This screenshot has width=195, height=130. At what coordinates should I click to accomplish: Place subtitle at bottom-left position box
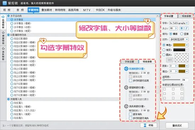click(x=165, y=98)
